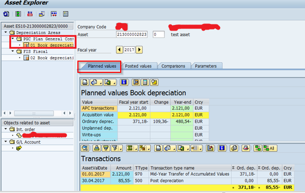
Task: Collapse the G/L Account node
Action: point(6,142)
